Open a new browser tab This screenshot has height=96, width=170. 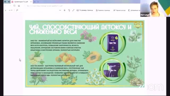(x=35, y=2)
